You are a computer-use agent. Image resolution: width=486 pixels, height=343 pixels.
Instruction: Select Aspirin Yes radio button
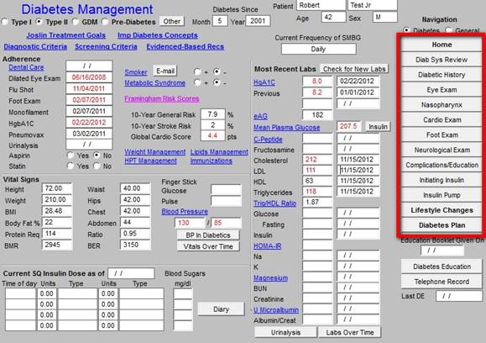(71, 156)
